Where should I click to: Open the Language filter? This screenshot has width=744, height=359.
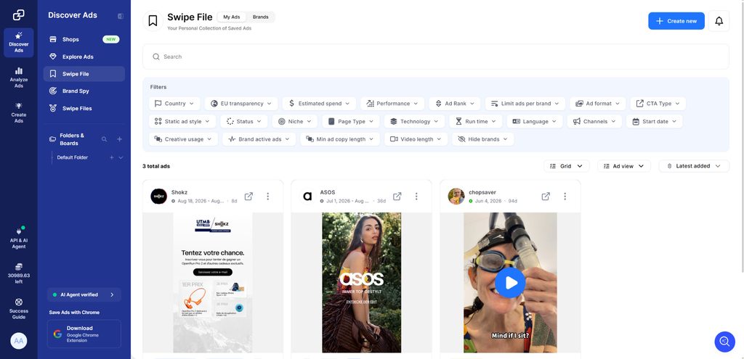pyautogui.click(x=534, y=121)
